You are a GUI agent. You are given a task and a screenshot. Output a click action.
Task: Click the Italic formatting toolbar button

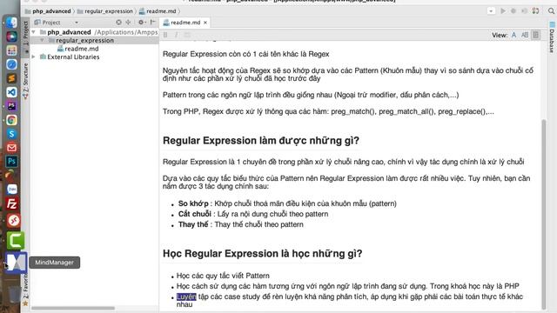tap(176, 35)
